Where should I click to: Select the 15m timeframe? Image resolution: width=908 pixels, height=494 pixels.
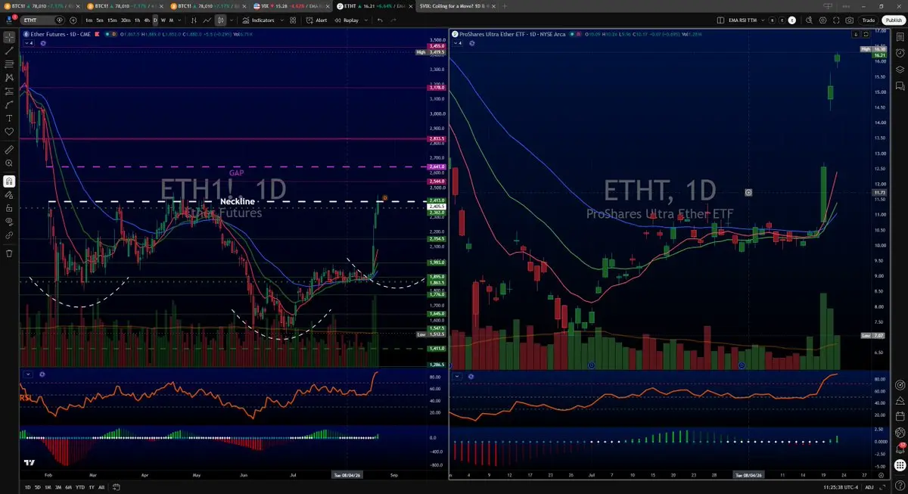[x=112, y=20]
